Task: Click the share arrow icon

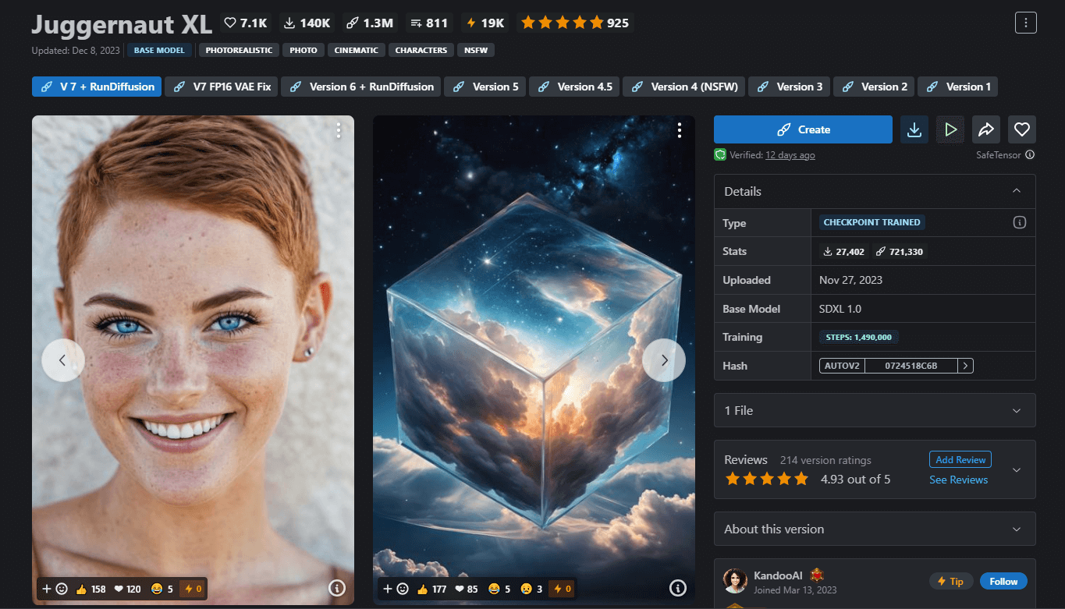Action: tap(986, 129)
